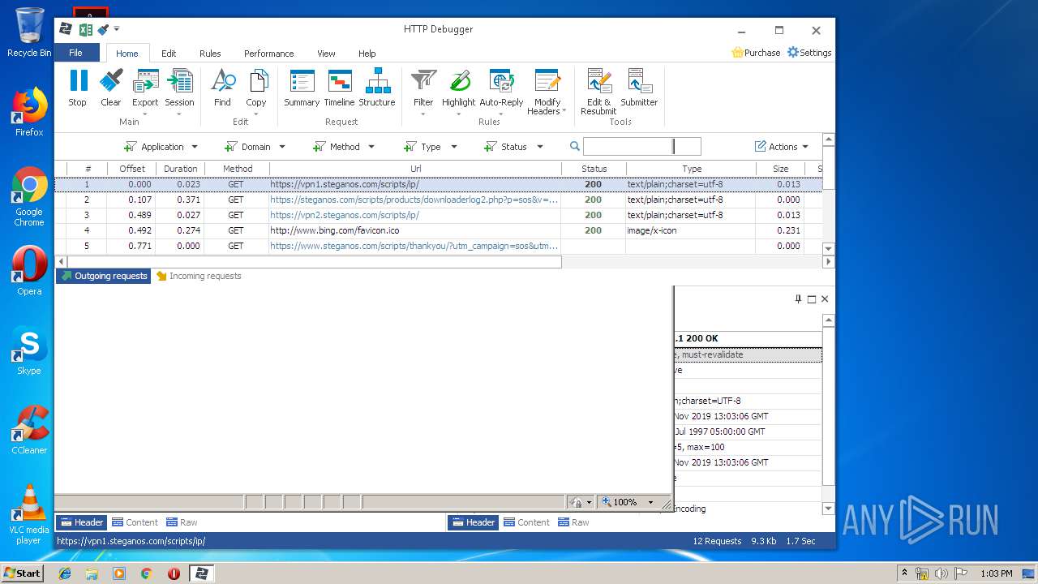1038x584 pixels.
Task: Clear captured requests with the Clear brush
Action: 111,88
